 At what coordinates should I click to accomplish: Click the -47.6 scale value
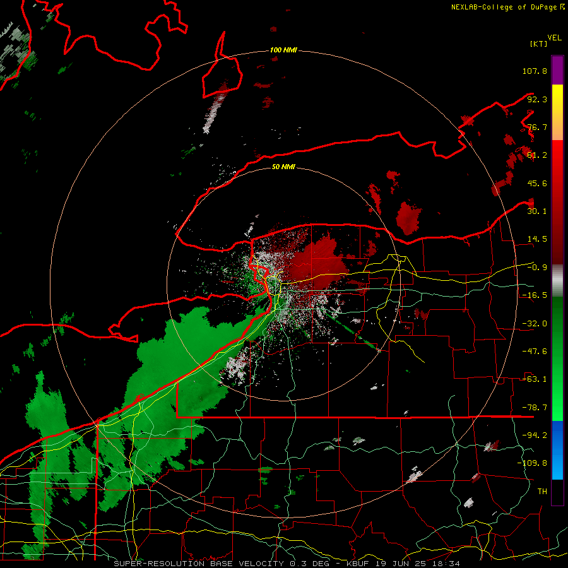tap(535, 352)
